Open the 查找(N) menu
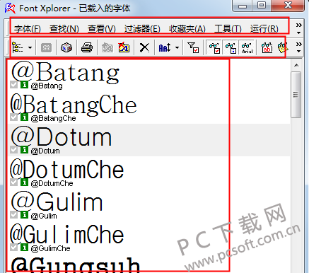Viewport: 309px width, 273px height. 64,29
